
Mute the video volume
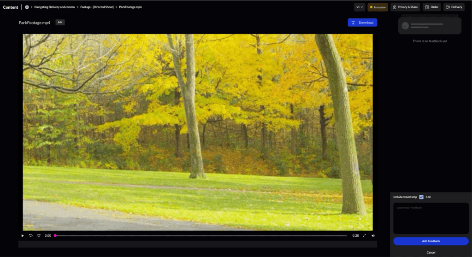pos(373,235)
